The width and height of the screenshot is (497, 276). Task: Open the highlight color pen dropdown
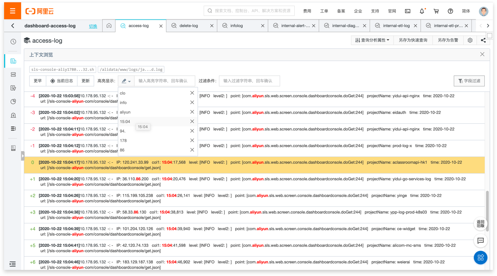[126, 81]
